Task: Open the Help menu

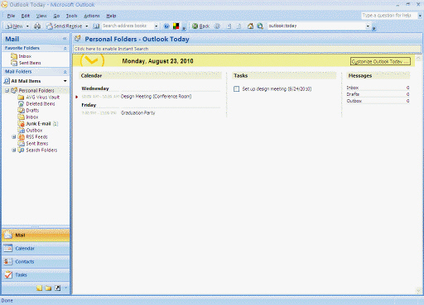Action: [111, 16]
